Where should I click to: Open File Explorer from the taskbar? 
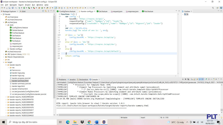pyautogui.click(x=75, y=122)
